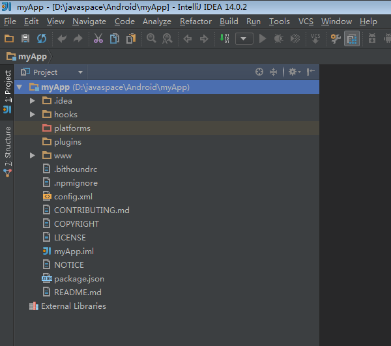
Task: Click the Undo arrow icon
Action: coord(62,38)
